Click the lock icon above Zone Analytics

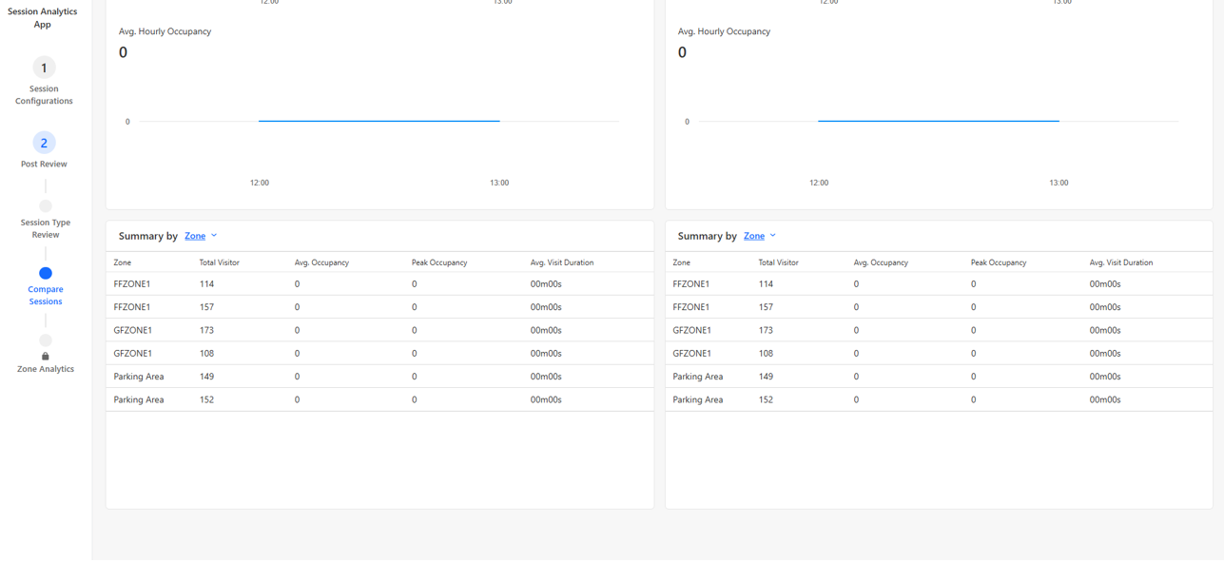(x=45, y=356)
